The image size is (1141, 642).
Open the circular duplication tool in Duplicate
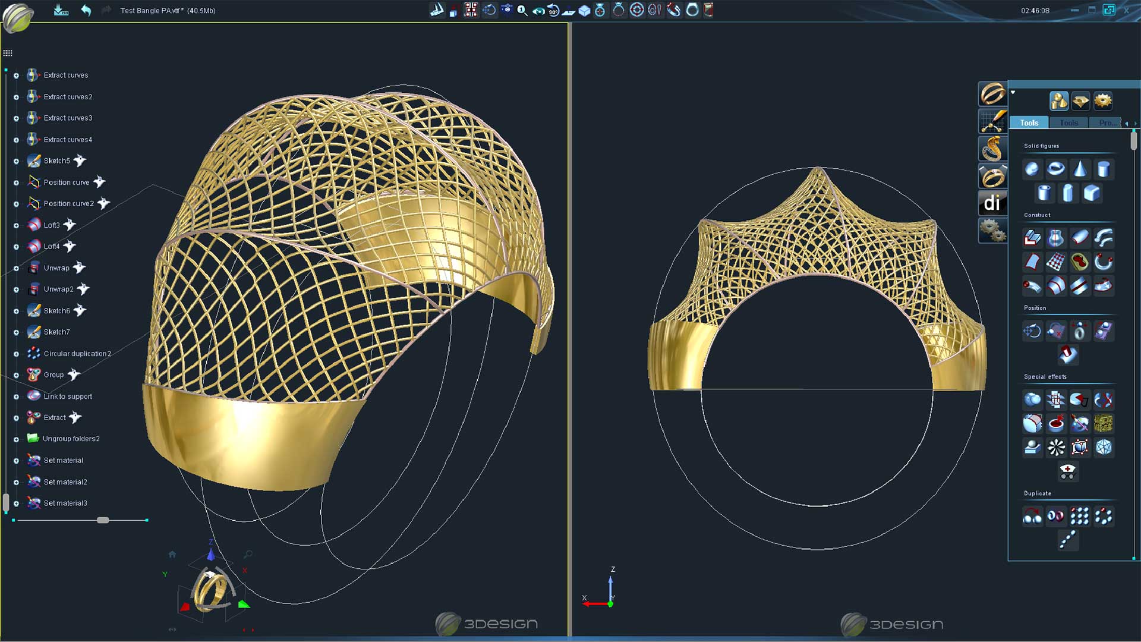pos(1103,517)
